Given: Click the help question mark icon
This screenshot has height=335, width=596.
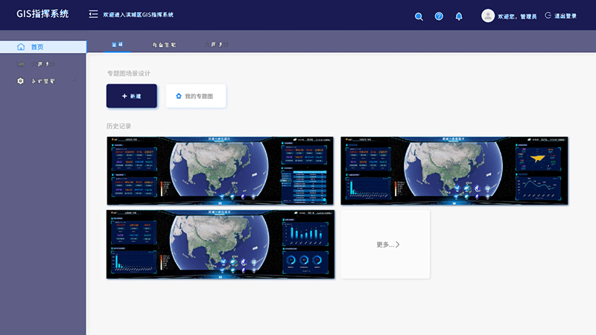Looking at the screenshot, I should click(x=439, y=16).
